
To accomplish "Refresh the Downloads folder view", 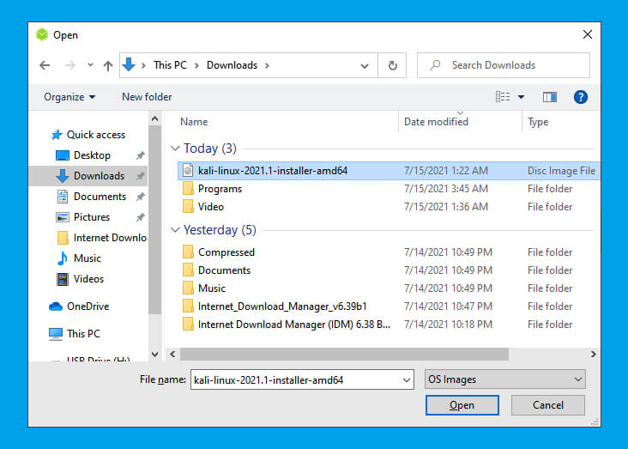I will point(393,65).
